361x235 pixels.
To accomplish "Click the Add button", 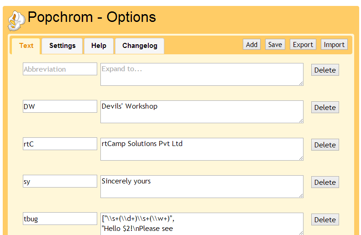I will pos(251,44).
